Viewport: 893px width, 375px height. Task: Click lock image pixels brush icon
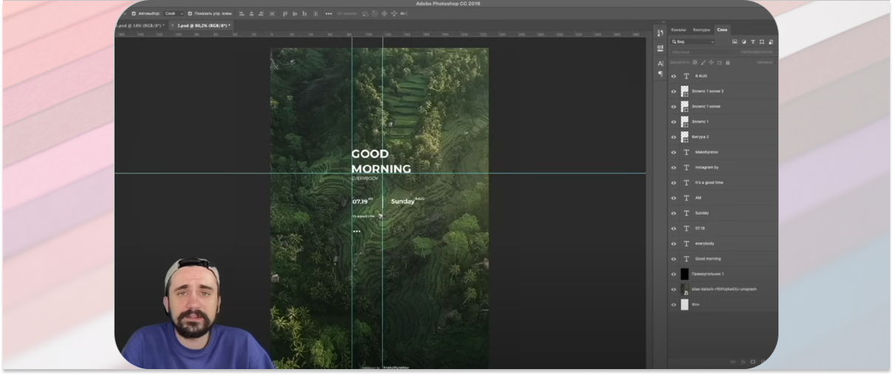coord(703,63)
